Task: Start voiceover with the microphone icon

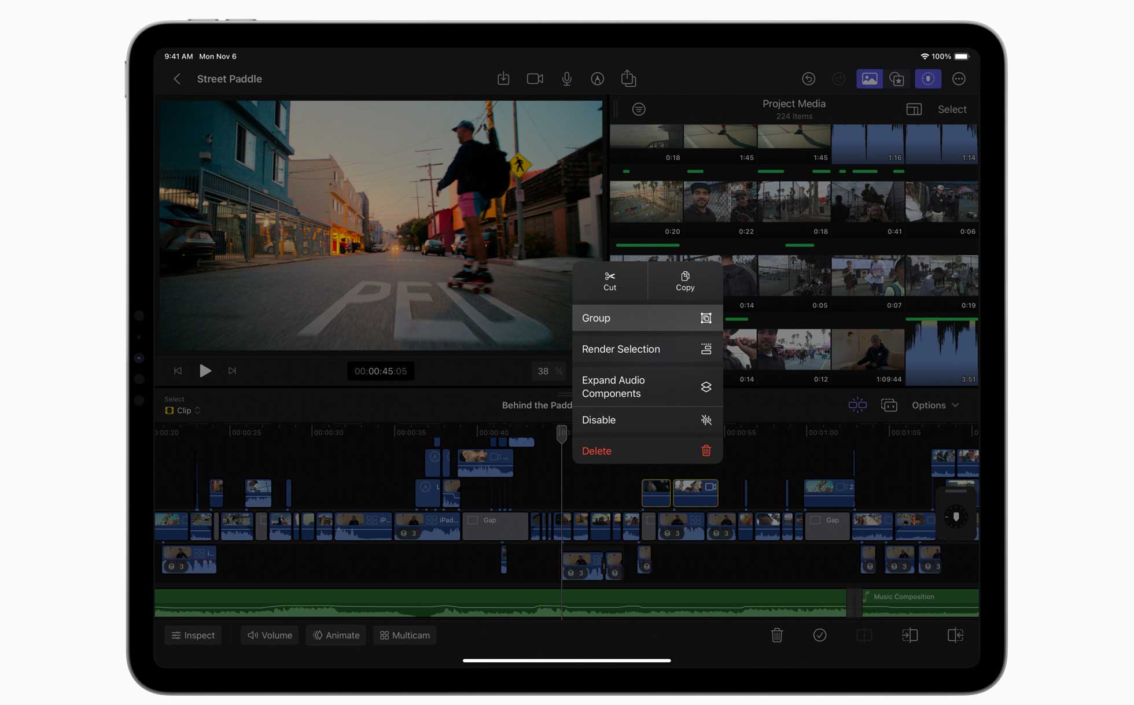Action: 566,79
